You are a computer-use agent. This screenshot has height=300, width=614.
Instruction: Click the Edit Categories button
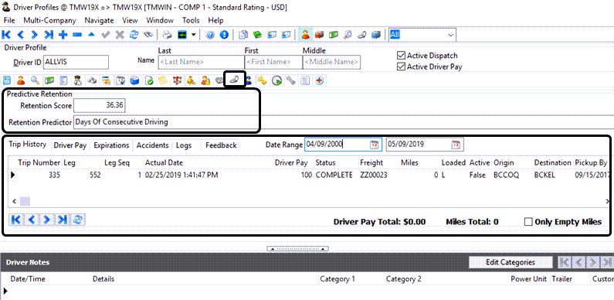[x=511, y=262]
